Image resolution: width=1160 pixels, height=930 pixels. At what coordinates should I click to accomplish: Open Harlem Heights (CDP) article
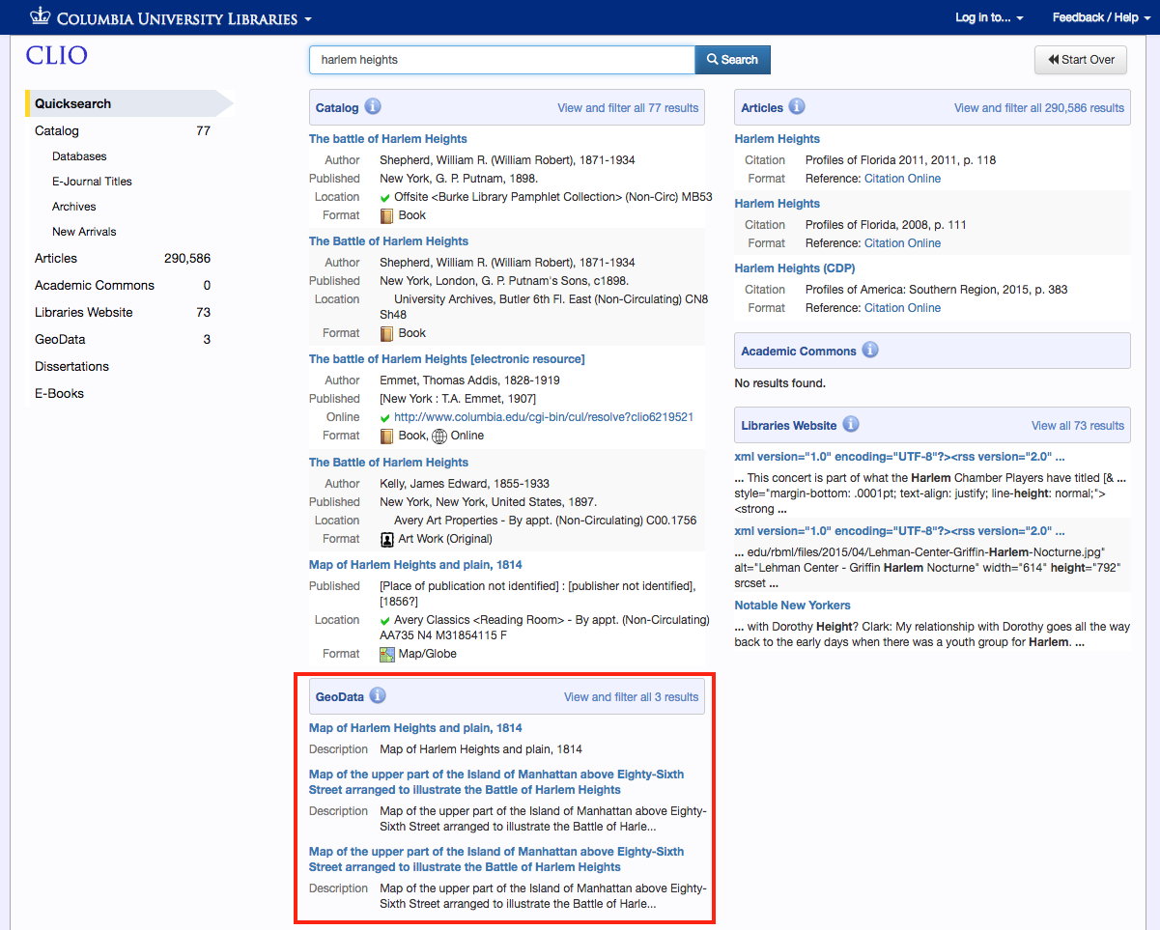(x=795, y=268)
